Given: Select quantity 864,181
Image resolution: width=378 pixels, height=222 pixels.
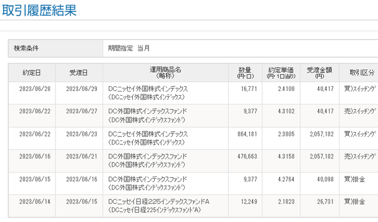Looking at the screenshot, I should [247, 134].
